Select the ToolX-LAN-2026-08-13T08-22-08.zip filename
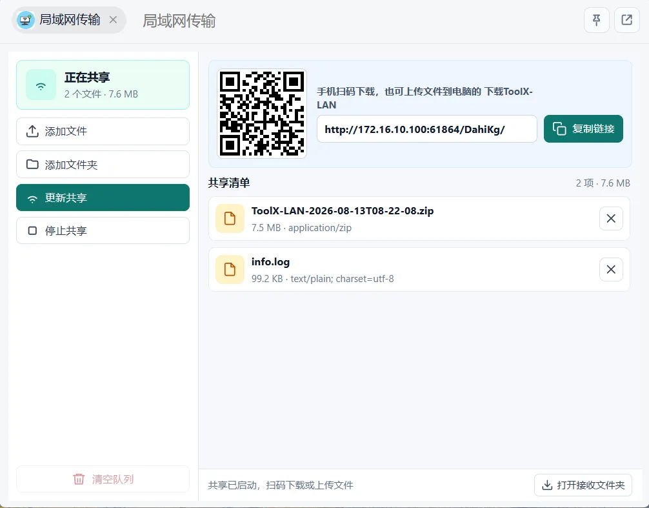Viewport: 649px width, 508px height. (x=343, y=210)
